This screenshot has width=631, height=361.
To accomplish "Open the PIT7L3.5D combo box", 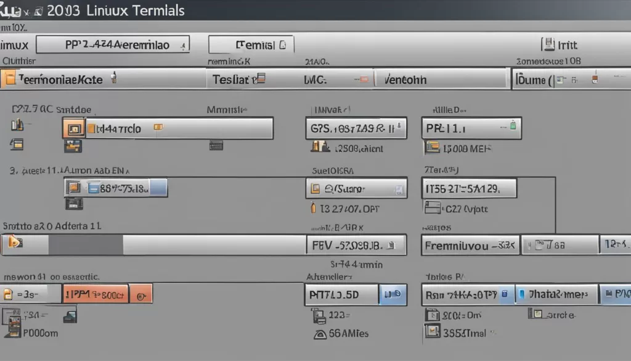I will (341, 294).
